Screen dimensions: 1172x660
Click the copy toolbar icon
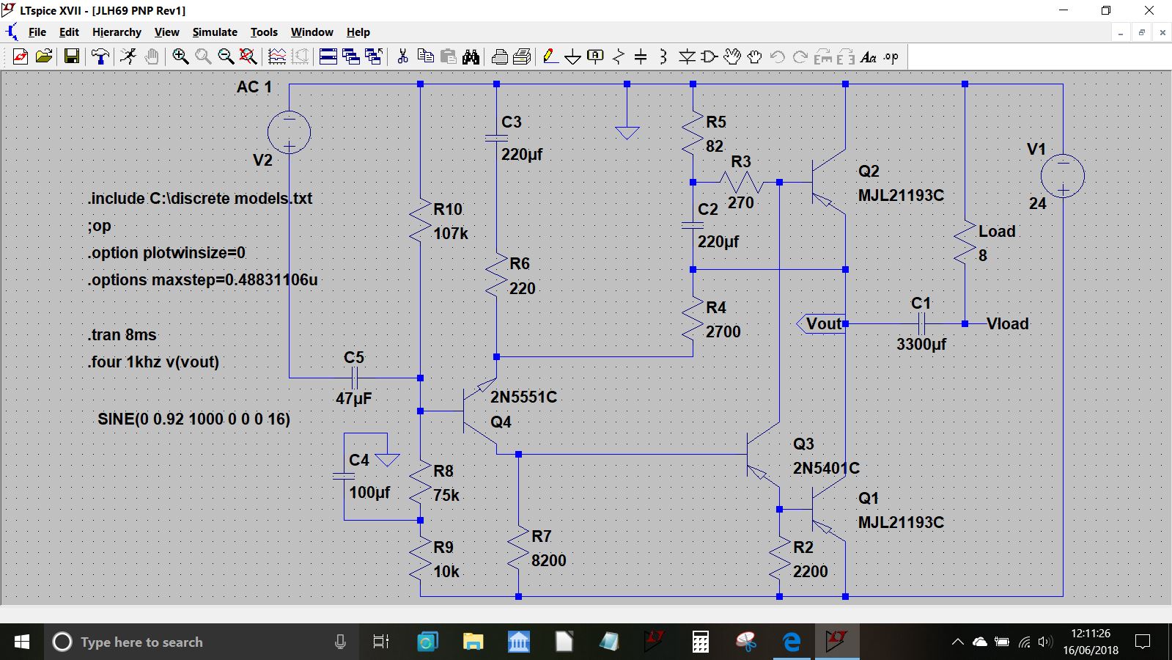[x=425, y=56]
